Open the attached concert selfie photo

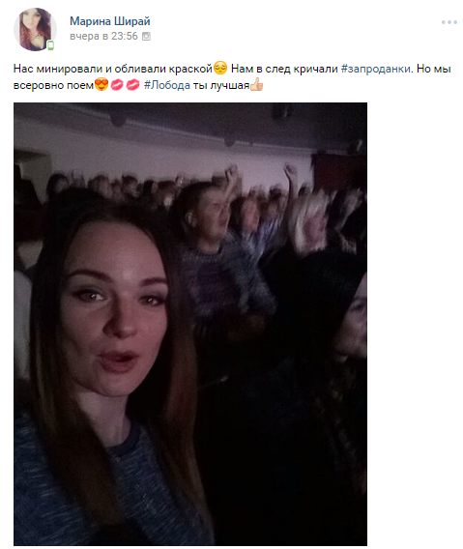click(x=190, y=324)
